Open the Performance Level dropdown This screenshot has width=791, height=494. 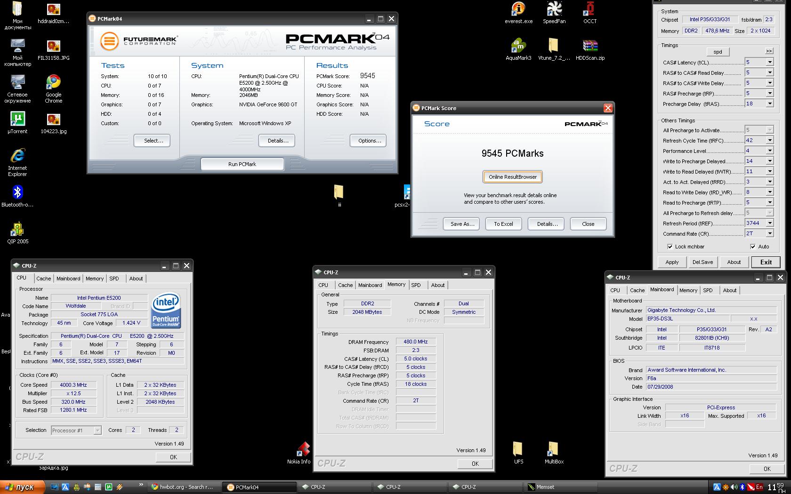[x=770, y=151]
